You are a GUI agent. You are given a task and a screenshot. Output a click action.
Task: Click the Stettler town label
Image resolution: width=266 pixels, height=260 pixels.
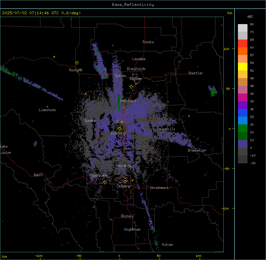tap(195, 73)
